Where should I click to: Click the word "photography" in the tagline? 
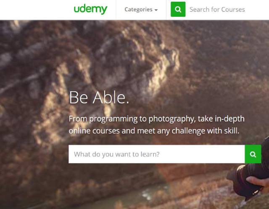pos(172,119)
